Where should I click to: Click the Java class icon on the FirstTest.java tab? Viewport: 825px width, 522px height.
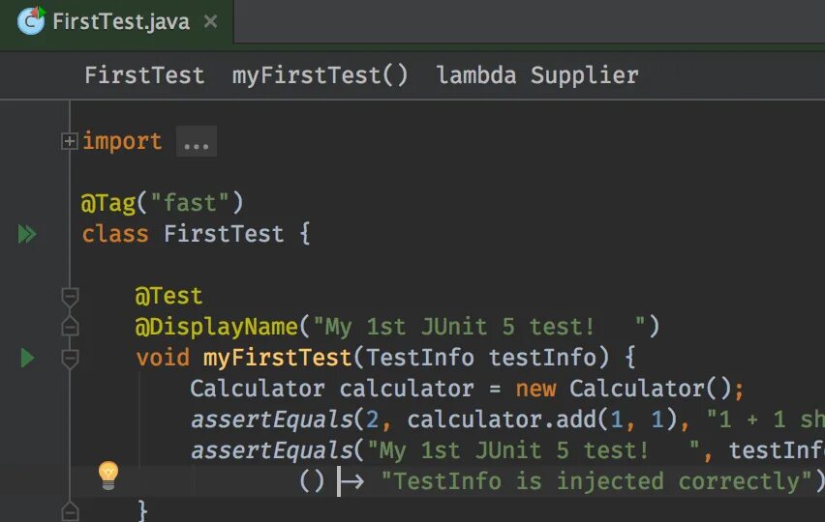[x=32, y=20]
